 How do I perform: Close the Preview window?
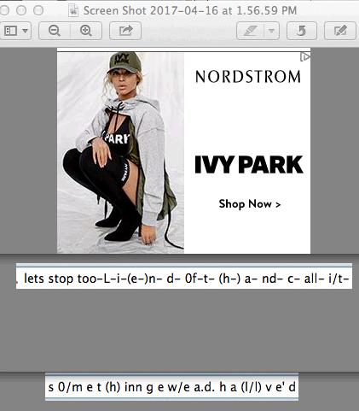click(4, 11)
